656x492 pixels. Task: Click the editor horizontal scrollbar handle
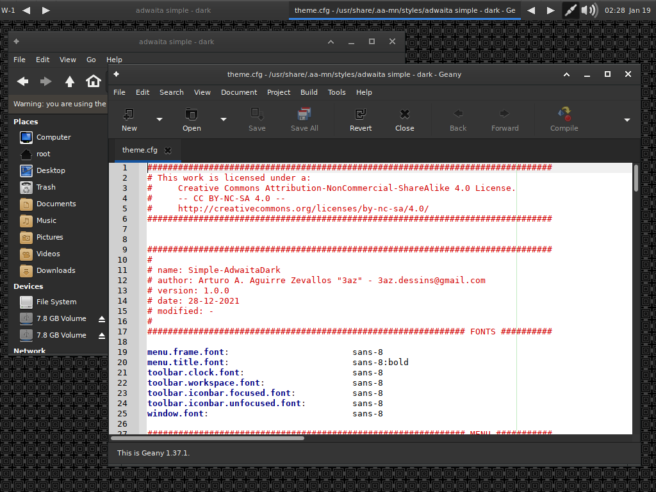point(208,438)
